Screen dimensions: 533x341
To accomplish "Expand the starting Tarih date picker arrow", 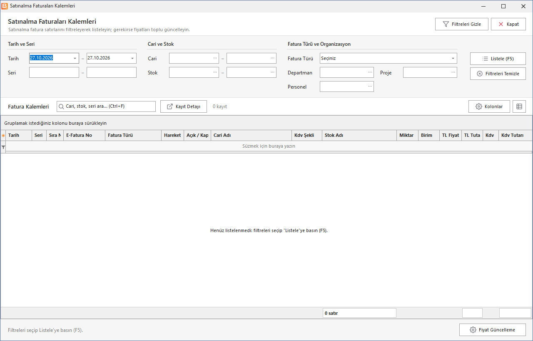I will click(x=75, y=58).
